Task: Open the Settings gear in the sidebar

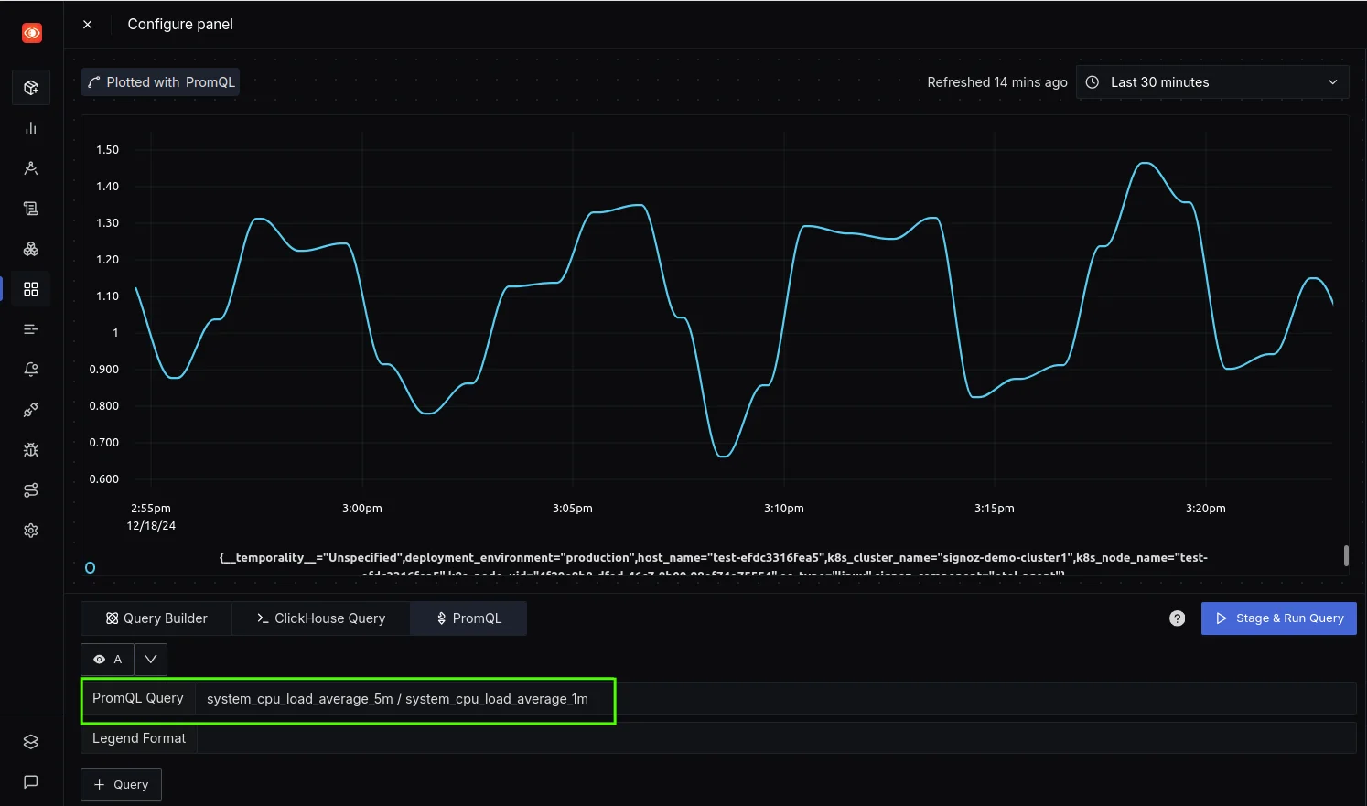Action: point(30,530)
